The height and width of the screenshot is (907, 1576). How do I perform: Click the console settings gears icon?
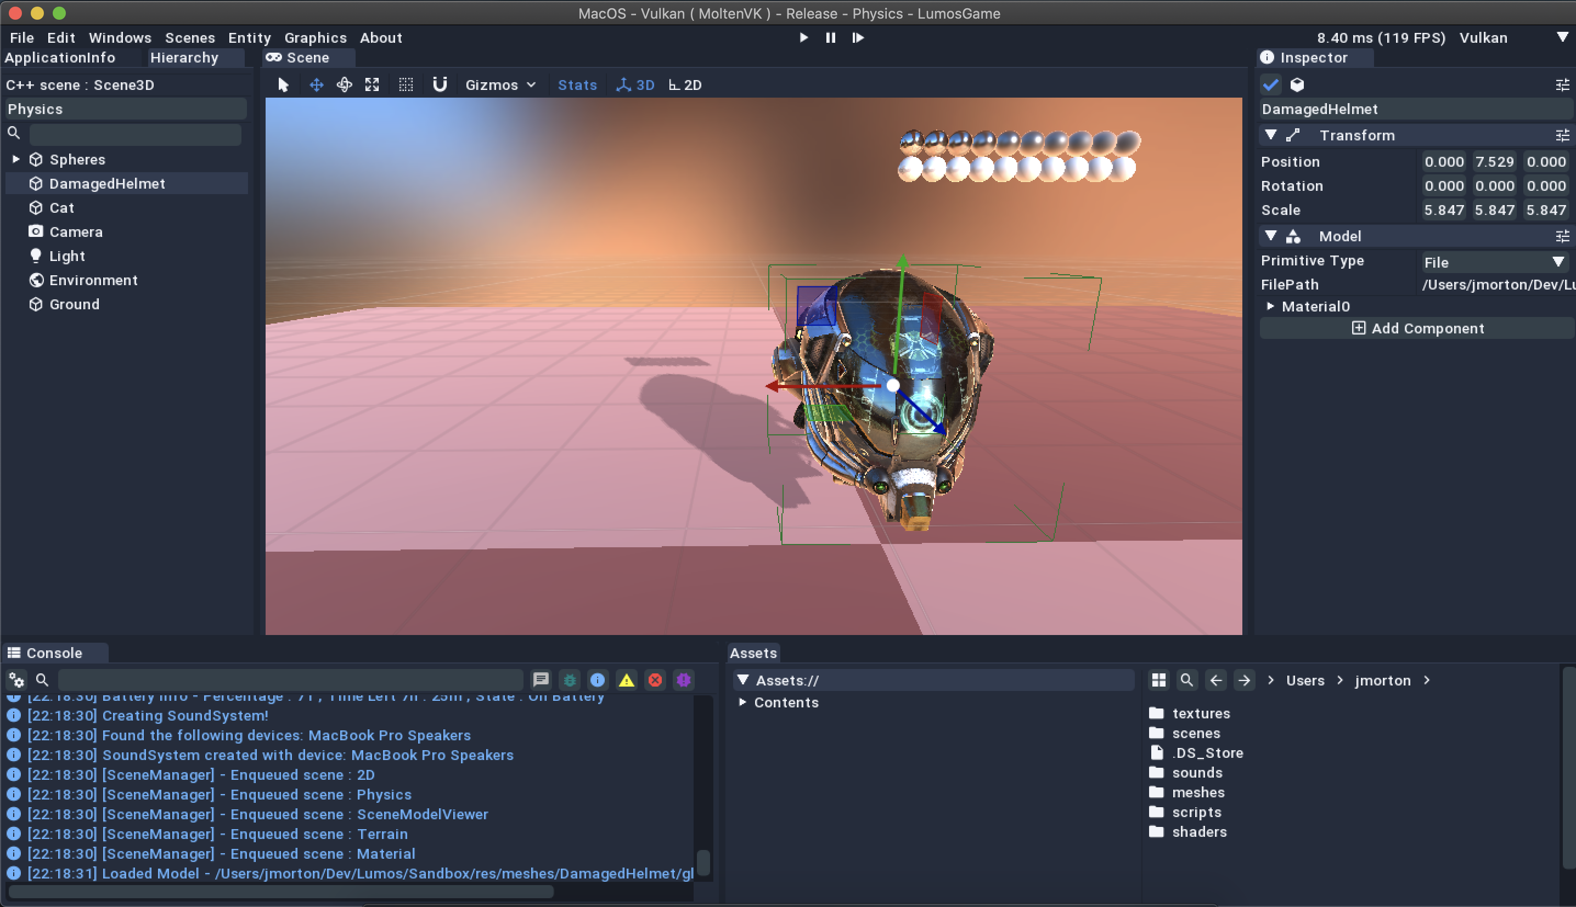pyautogui.click(x=16, y=679)
